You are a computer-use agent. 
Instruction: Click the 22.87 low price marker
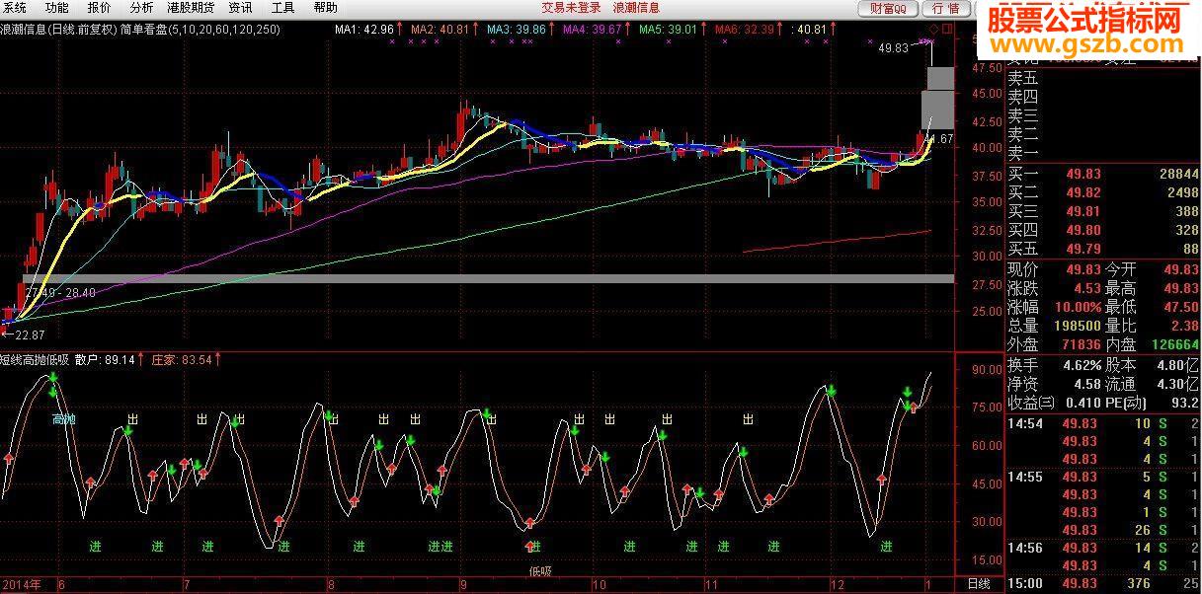pos(28,334)
